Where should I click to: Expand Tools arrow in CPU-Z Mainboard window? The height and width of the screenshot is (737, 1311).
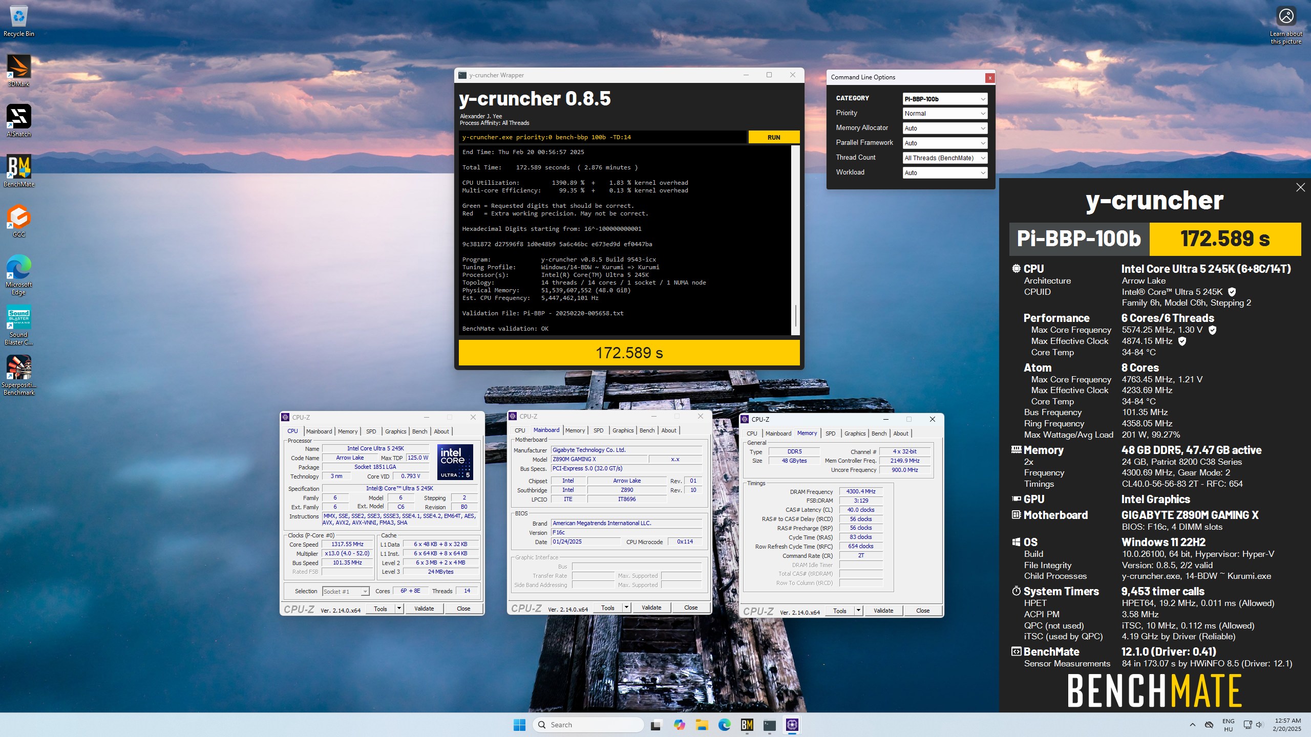(x=627, y=608)
